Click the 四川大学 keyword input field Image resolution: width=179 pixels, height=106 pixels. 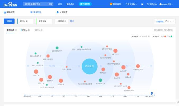pos(25,21)
